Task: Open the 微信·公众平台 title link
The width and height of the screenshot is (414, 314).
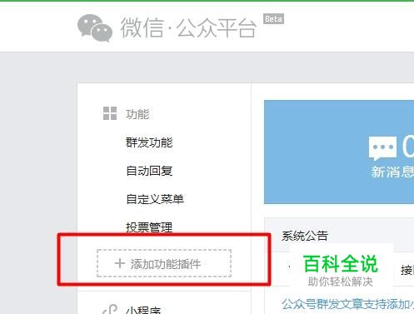Action: pyautogui.click(x=188, y=27)
